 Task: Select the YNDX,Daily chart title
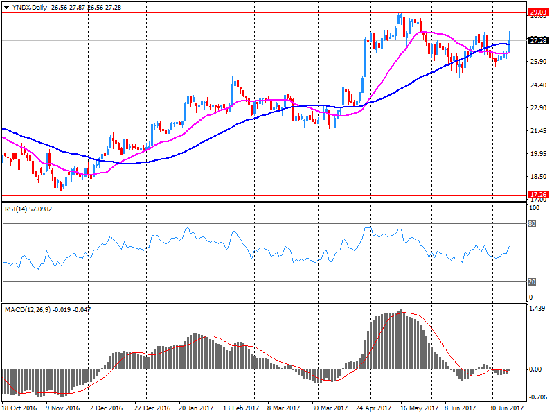click(29, 8)
